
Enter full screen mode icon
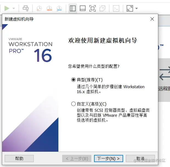(x=92, y=8)
